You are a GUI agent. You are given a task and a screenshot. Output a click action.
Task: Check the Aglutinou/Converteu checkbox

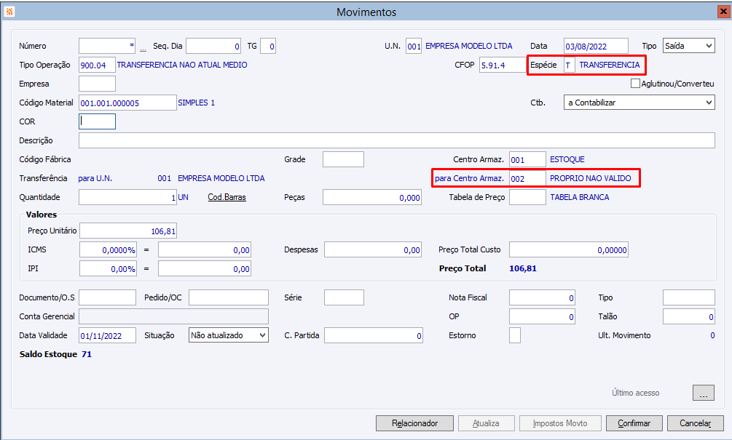pos(635,84)
